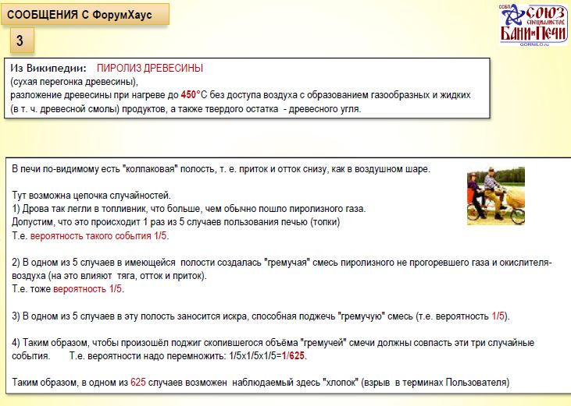Viewport: 571px width, 406px height.
Task: Click the slide number 3 box
Action: coord(20,41)
